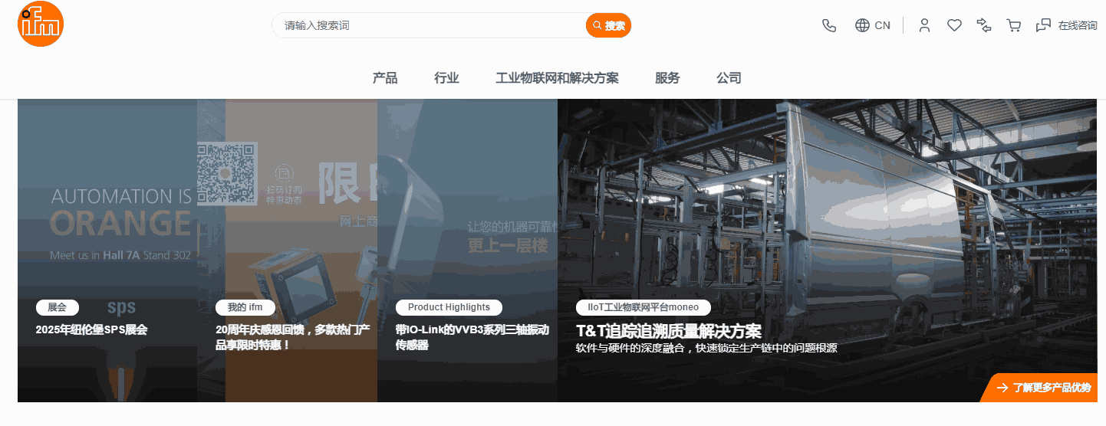
Task: Open the globe language selector icon
Action: coord(862,25)
